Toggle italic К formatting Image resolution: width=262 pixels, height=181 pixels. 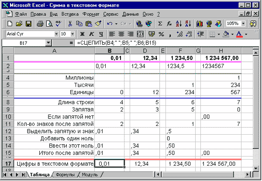pos(92,34)
